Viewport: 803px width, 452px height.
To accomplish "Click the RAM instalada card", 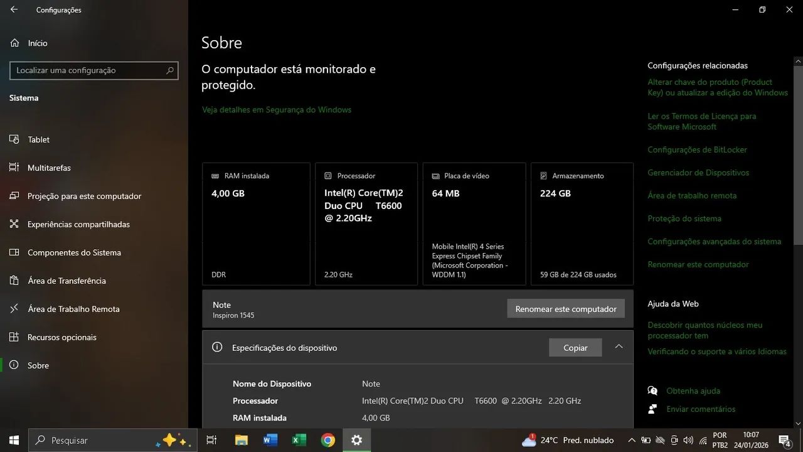I will (x=256, y=224).
